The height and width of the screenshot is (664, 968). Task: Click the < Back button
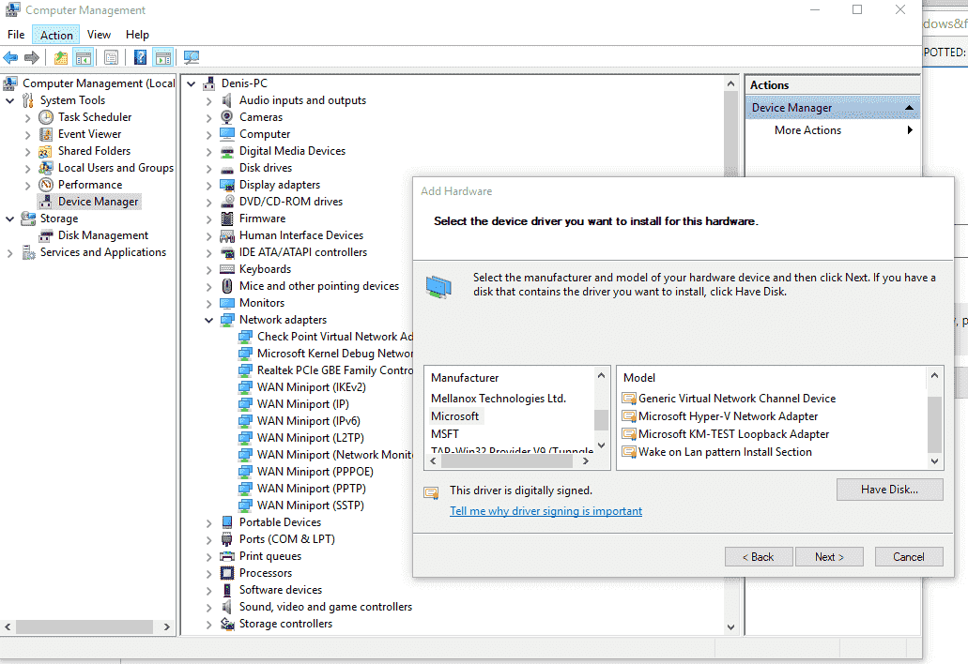point(758,557)
